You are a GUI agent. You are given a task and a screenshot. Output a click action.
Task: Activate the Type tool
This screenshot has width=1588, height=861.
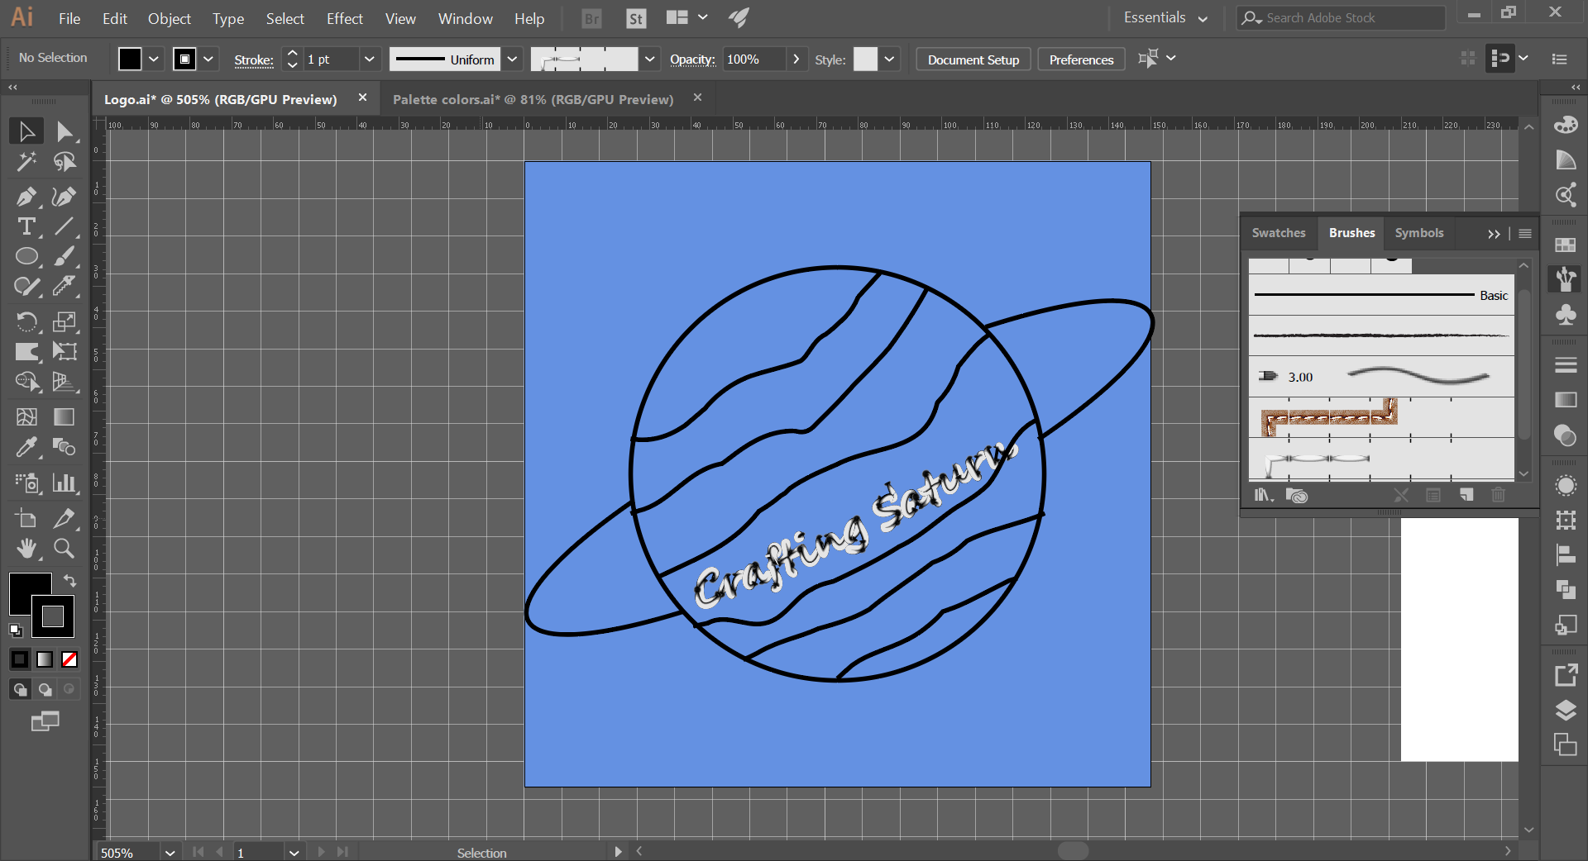[x=26, y=226]
